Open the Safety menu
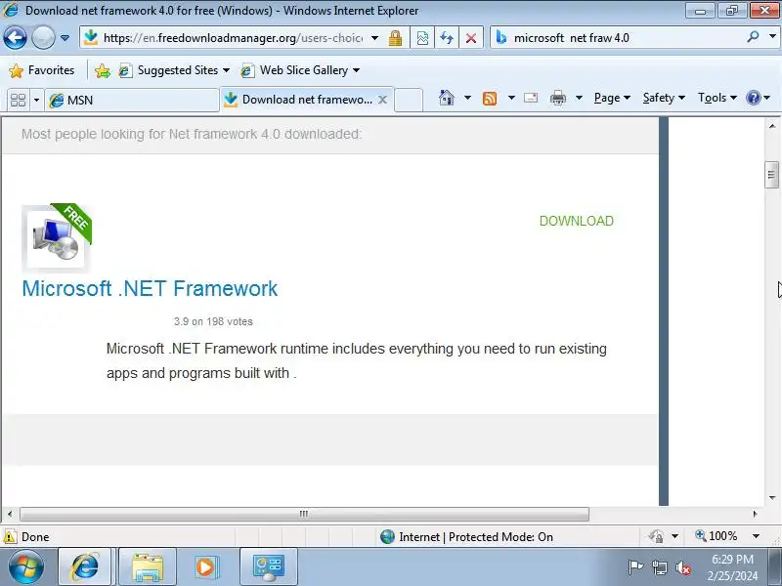Image resolution: width=782 pixels, height=586 pixels. click(x=664, y=98)
